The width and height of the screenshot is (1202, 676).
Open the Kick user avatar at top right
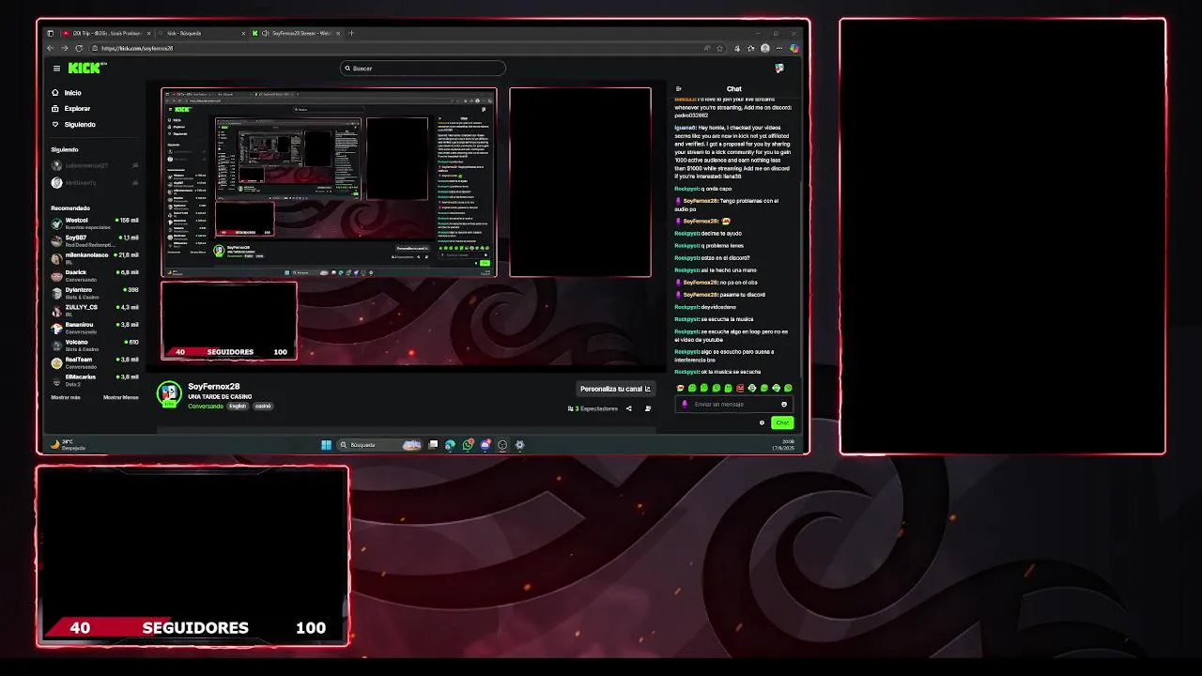[x=778, y=69]
